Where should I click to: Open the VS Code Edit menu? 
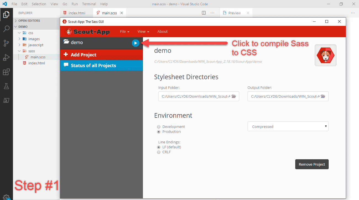(24, 4)
